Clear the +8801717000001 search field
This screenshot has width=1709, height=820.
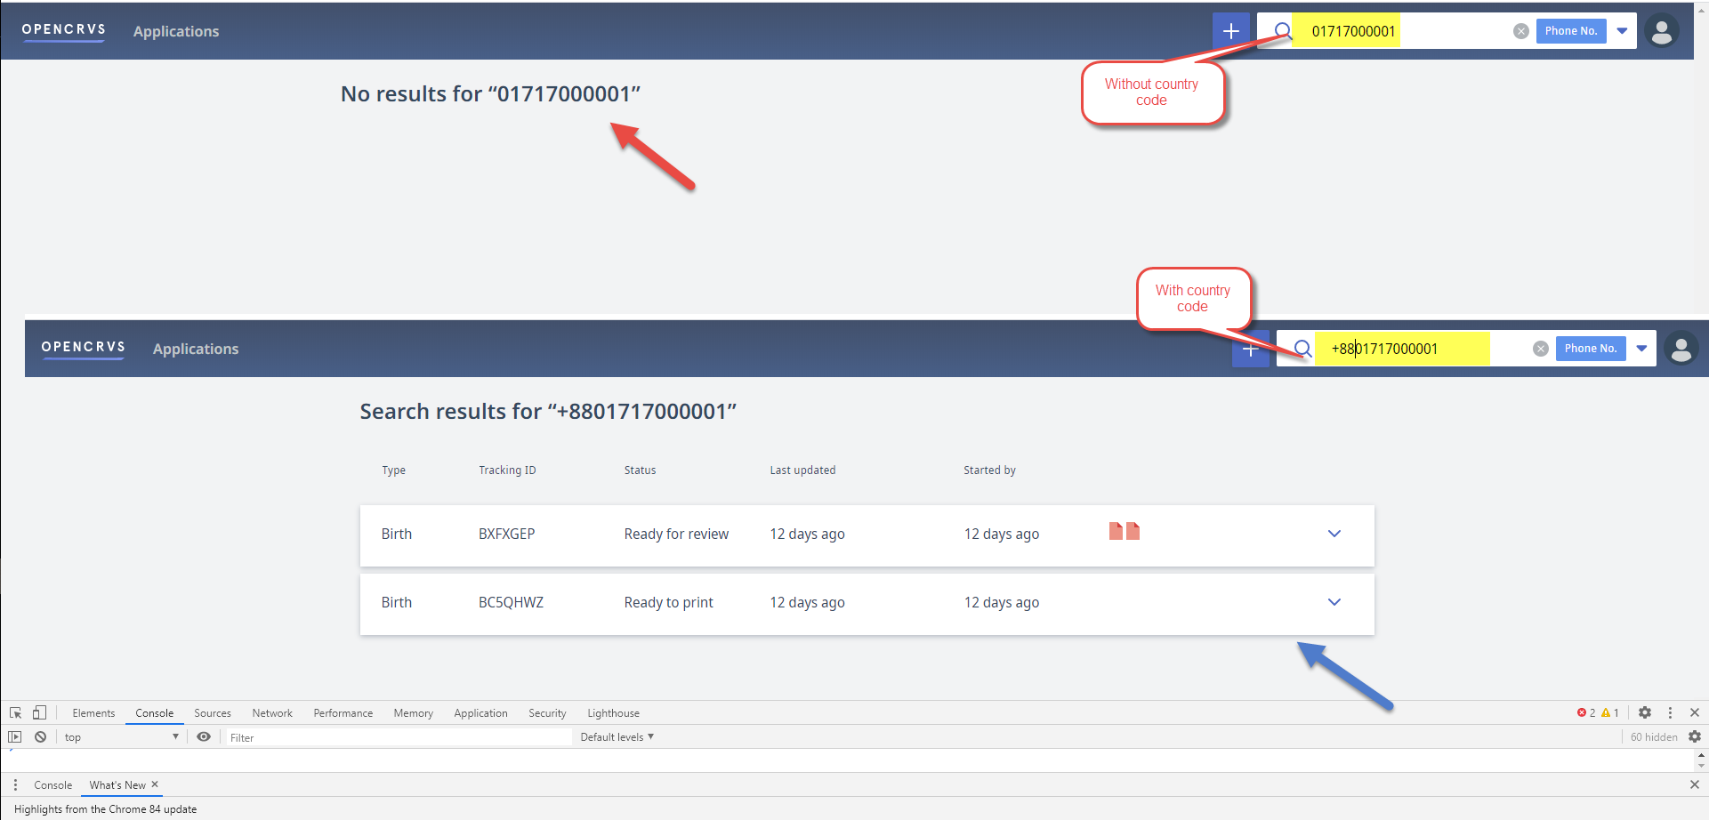[1541, 349]
